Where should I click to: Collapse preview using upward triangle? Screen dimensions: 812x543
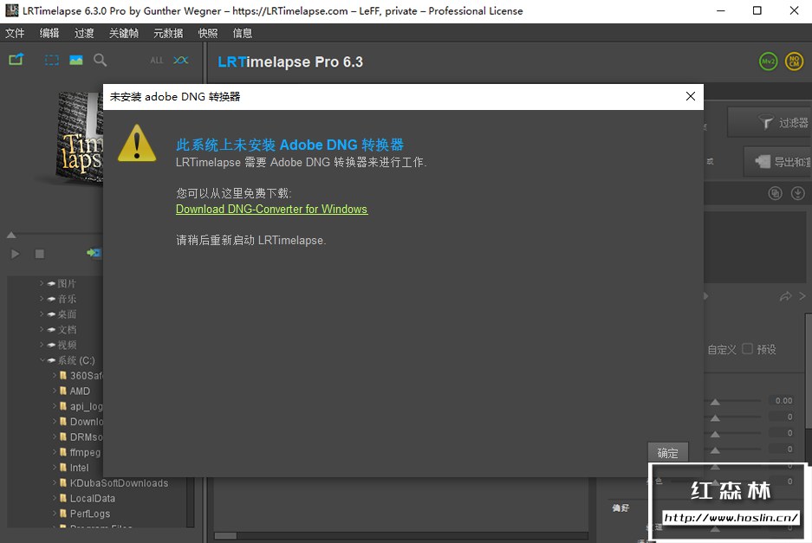pos(11,235)
